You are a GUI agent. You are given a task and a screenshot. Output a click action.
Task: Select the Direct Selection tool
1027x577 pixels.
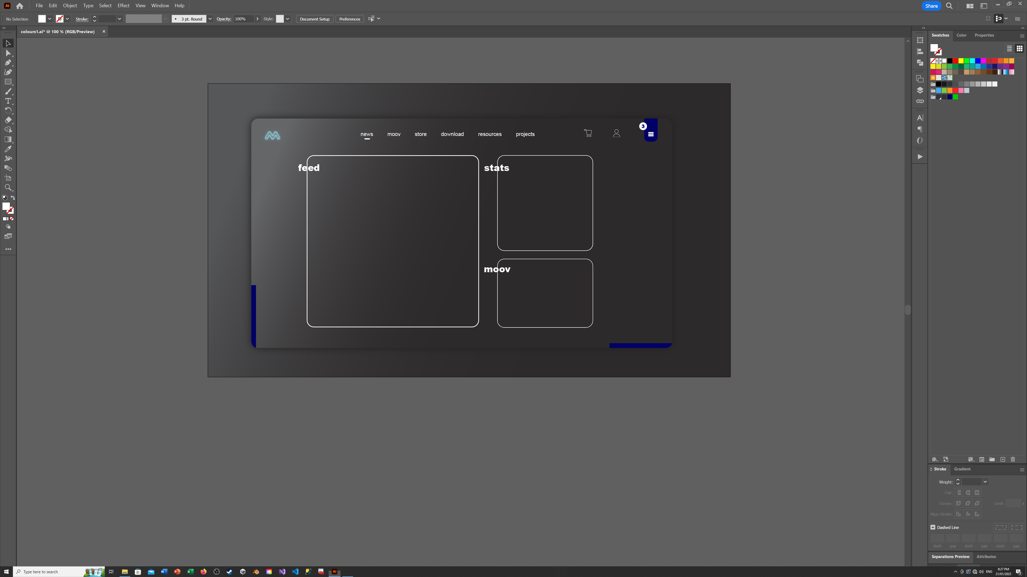tap(8, 53)
